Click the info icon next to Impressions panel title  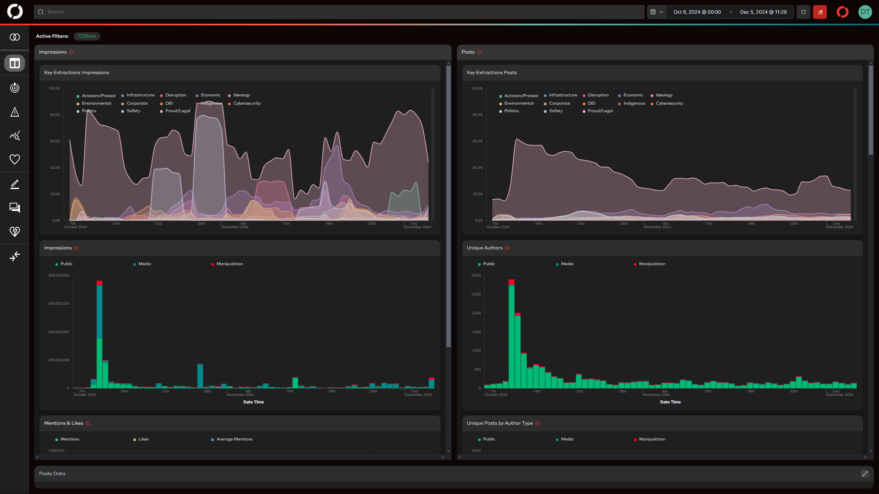click(71, 52)
